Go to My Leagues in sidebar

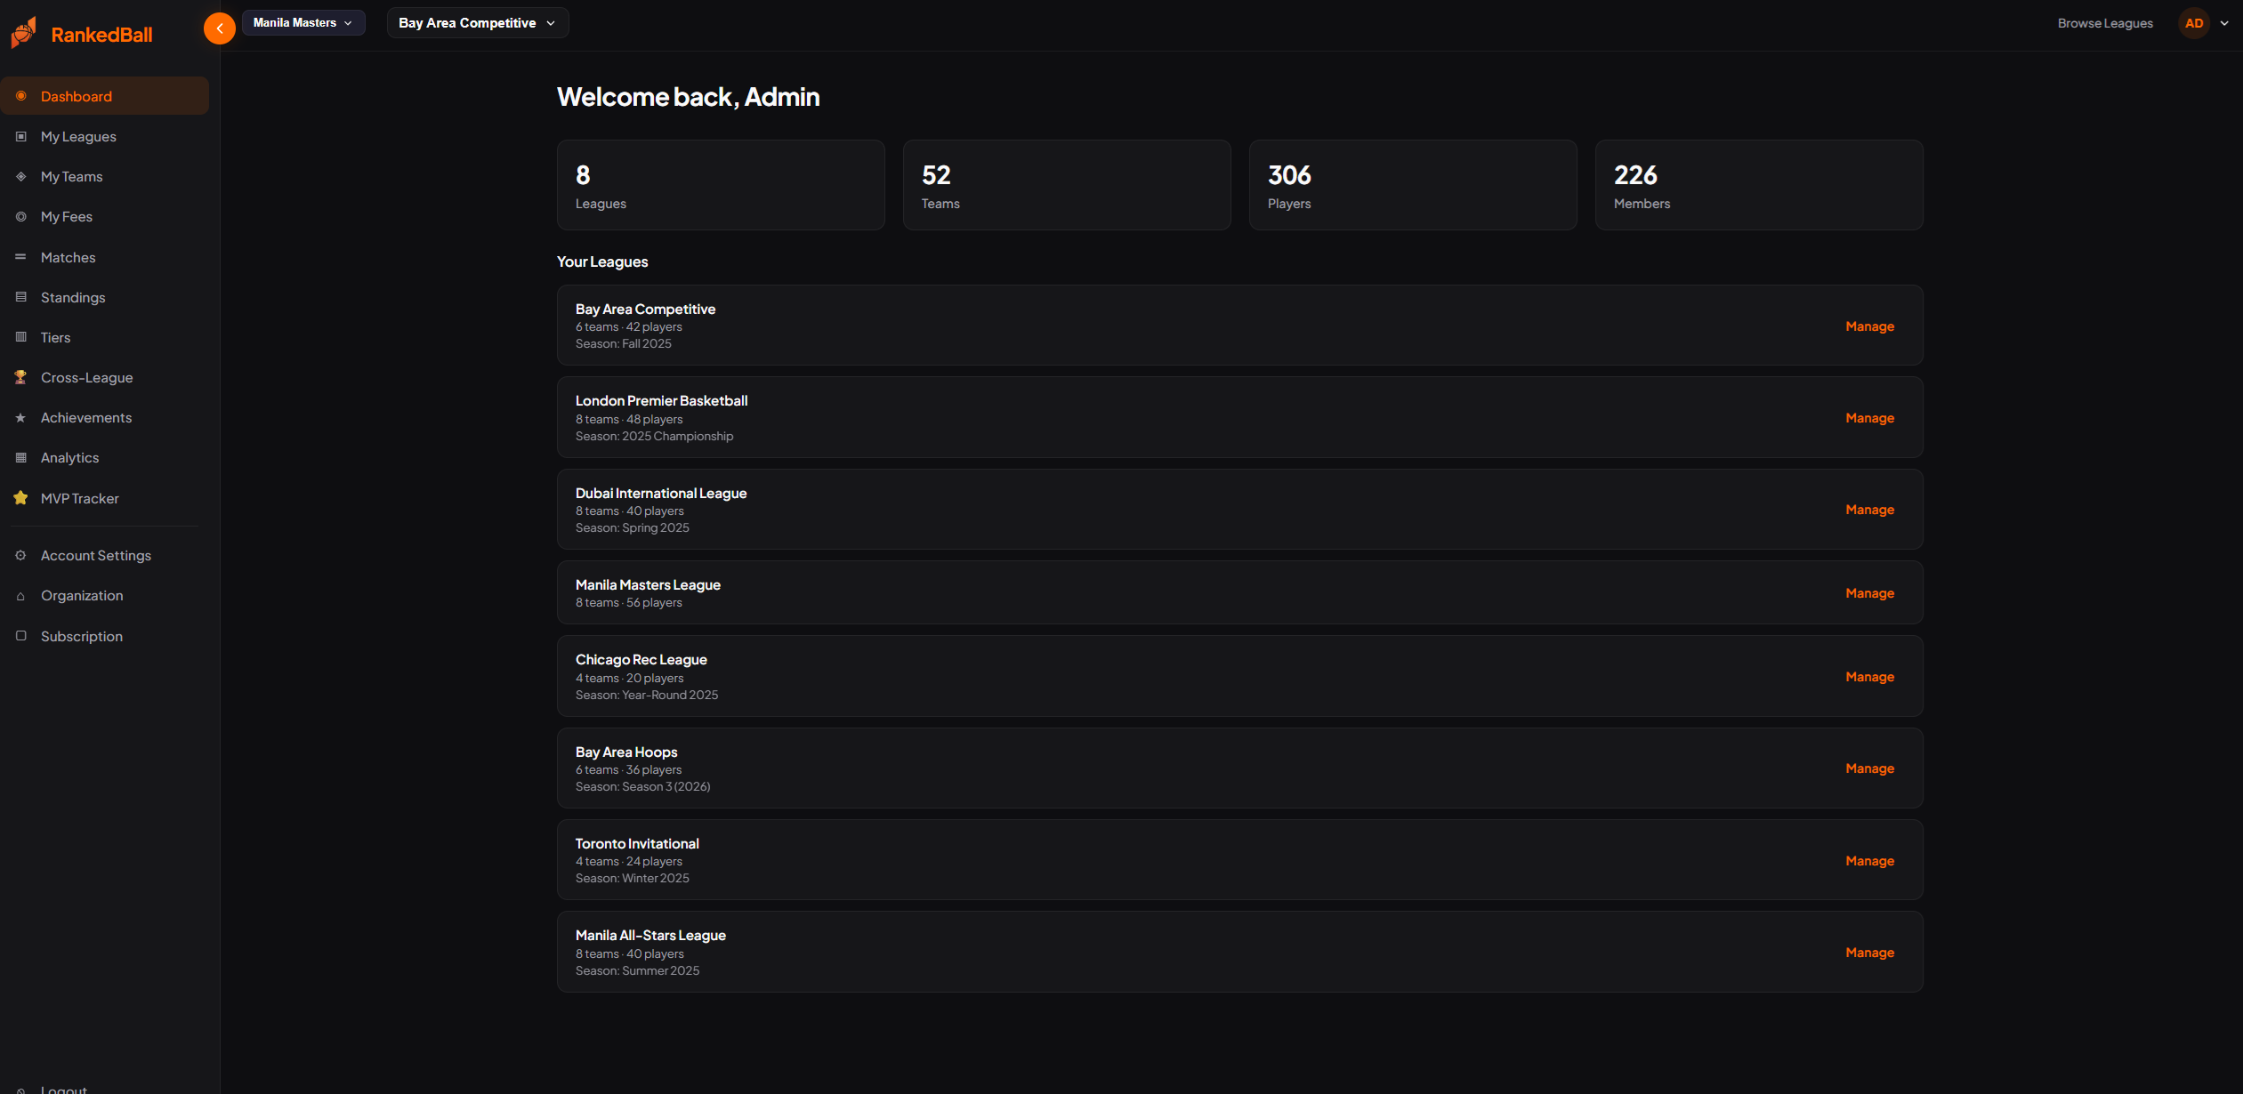(x=78, y=136)
